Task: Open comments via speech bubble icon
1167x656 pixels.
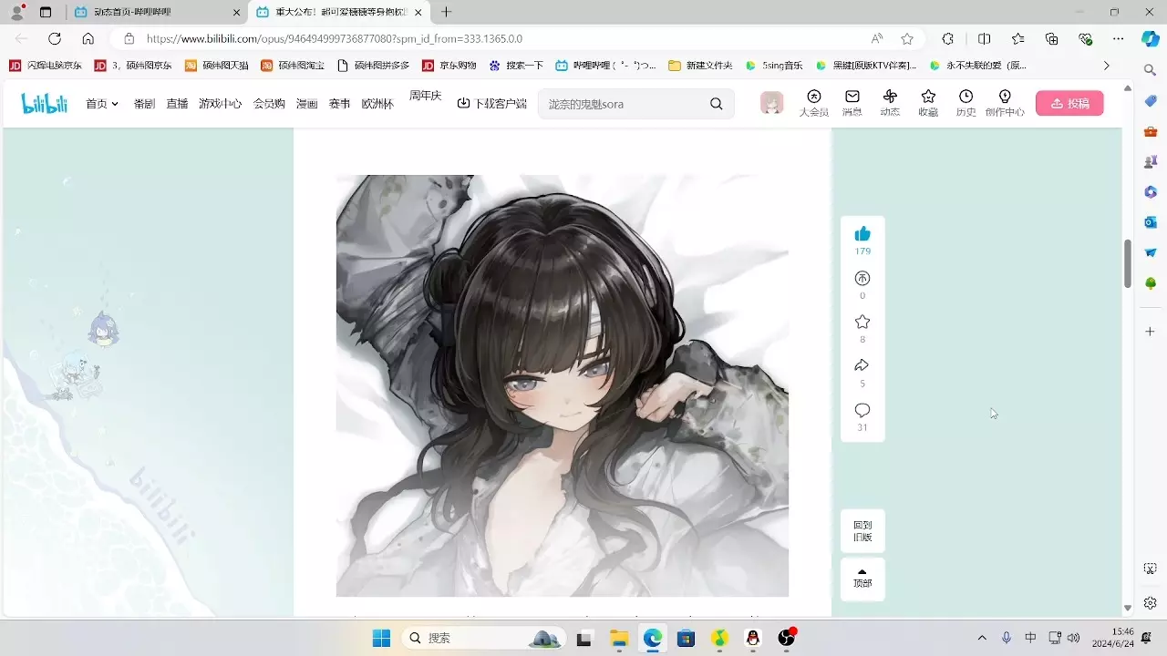Action: tap(862, 410)
